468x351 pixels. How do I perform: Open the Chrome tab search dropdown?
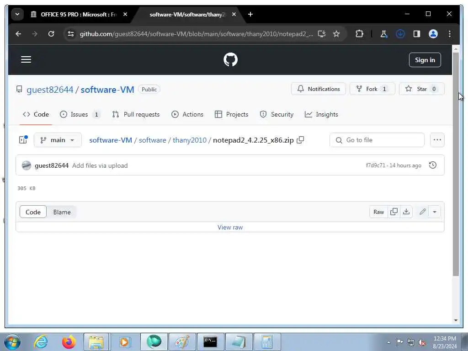pyautogui.click(x=17, y=14)
